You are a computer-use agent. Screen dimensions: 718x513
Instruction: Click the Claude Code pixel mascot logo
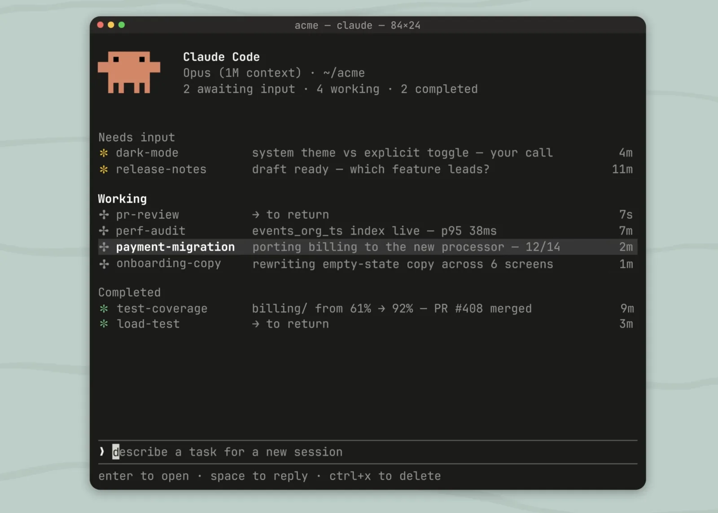(129, 72)
